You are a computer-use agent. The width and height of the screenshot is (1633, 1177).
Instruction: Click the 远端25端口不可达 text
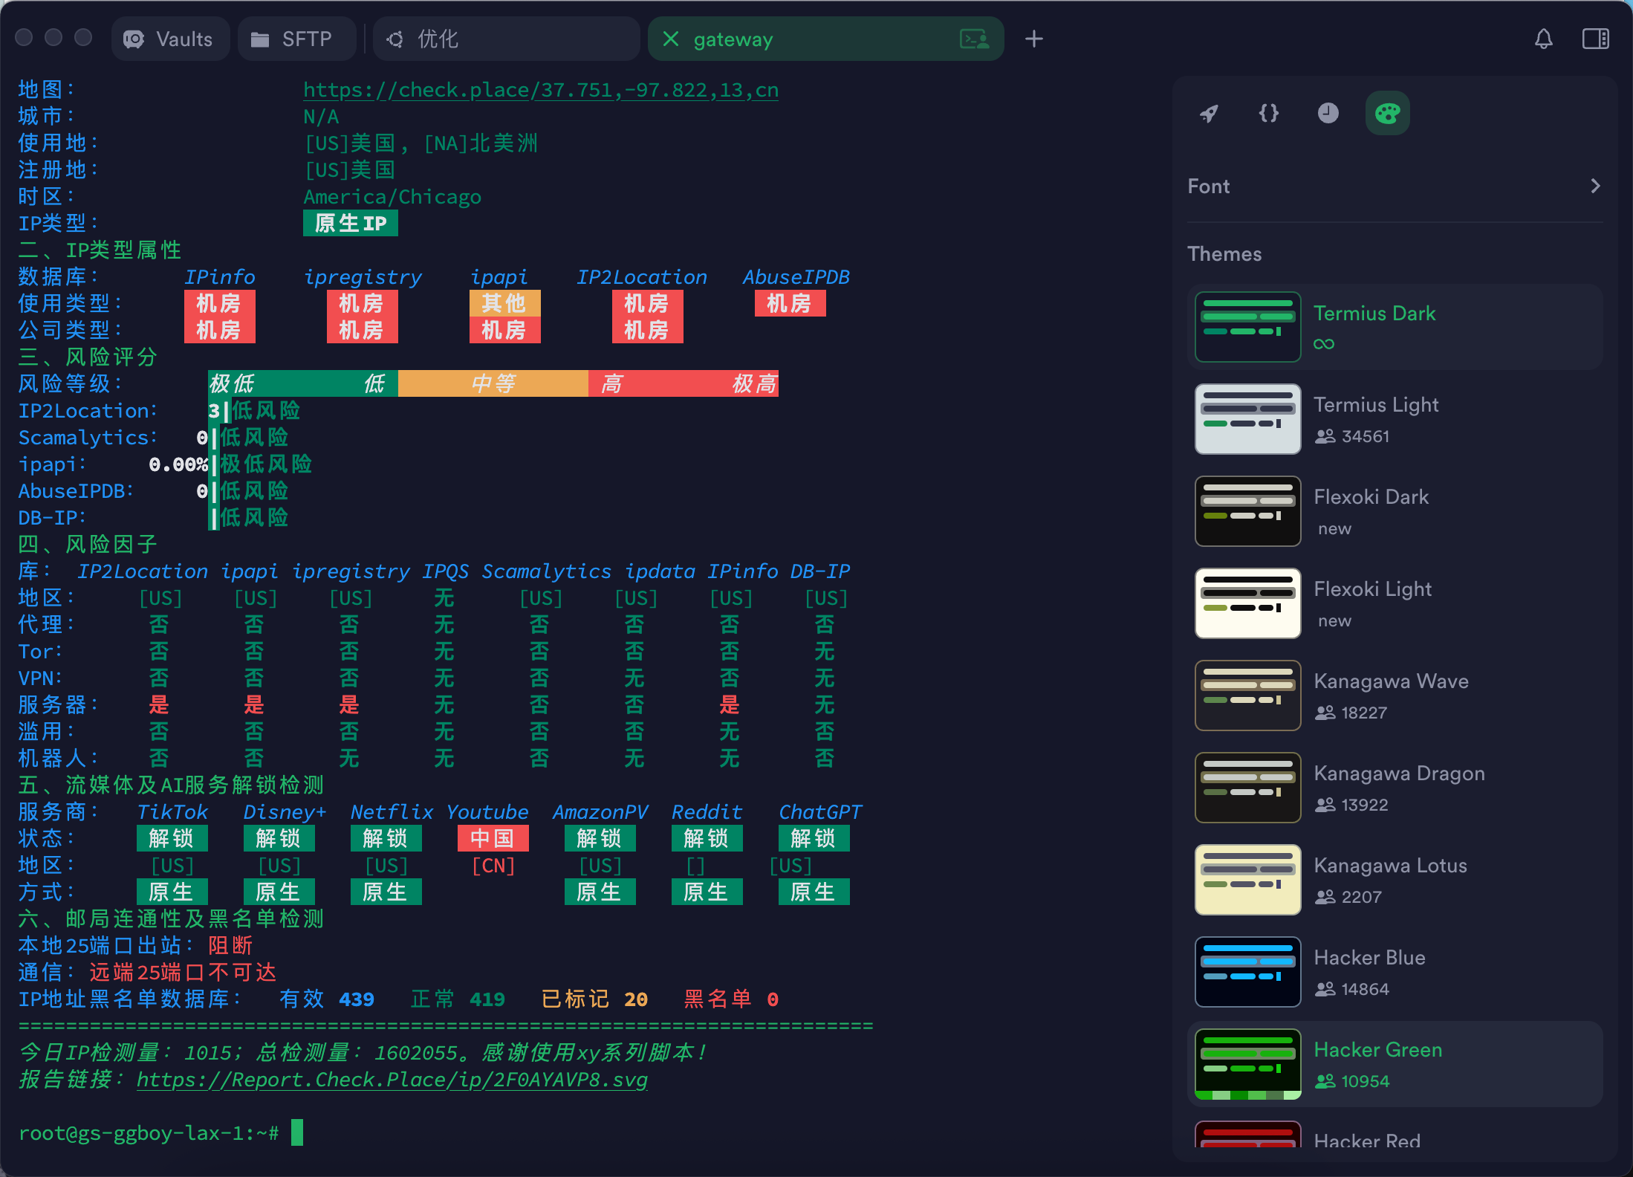[183, 972]
